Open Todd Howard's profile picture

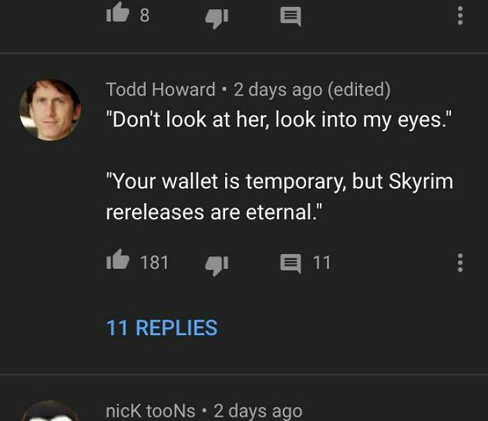coord(49,109)
